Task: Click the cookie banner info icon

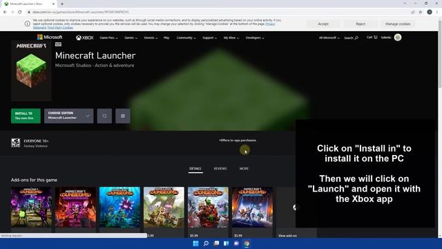Action: click(x=28, y=24)
